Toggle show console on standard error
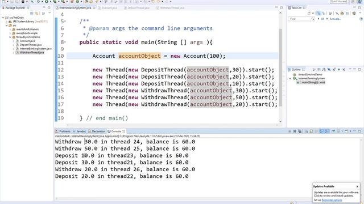This screenshot has height=204, width=364. [x=326, y=131]
